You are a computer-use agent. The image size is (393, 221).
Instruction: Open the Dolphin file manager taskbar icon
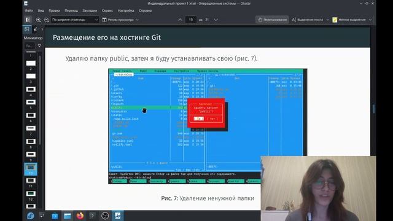[x=68, y=215]
